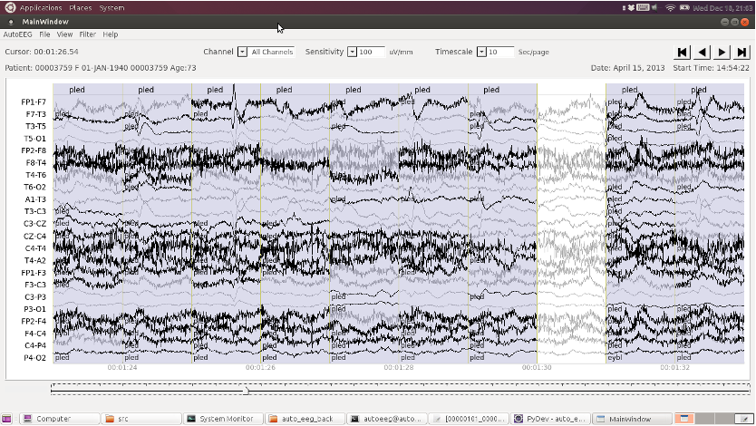Click the sound volume icon in top panel
This screenshot has width=756, height=426.
point(654,8)
